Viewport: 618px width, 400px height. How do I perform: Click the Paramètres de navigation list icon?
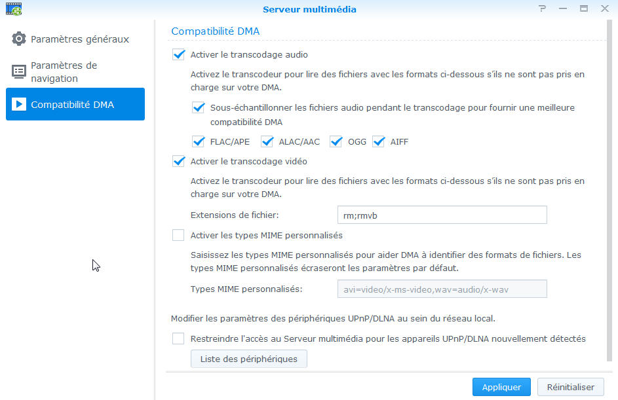click(18, 71)
